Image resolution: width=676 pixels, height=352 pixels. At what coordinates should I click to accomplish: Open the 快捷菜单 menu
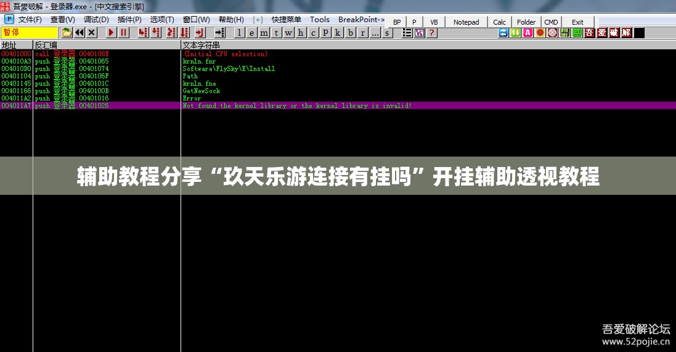[x=287, y=20]
